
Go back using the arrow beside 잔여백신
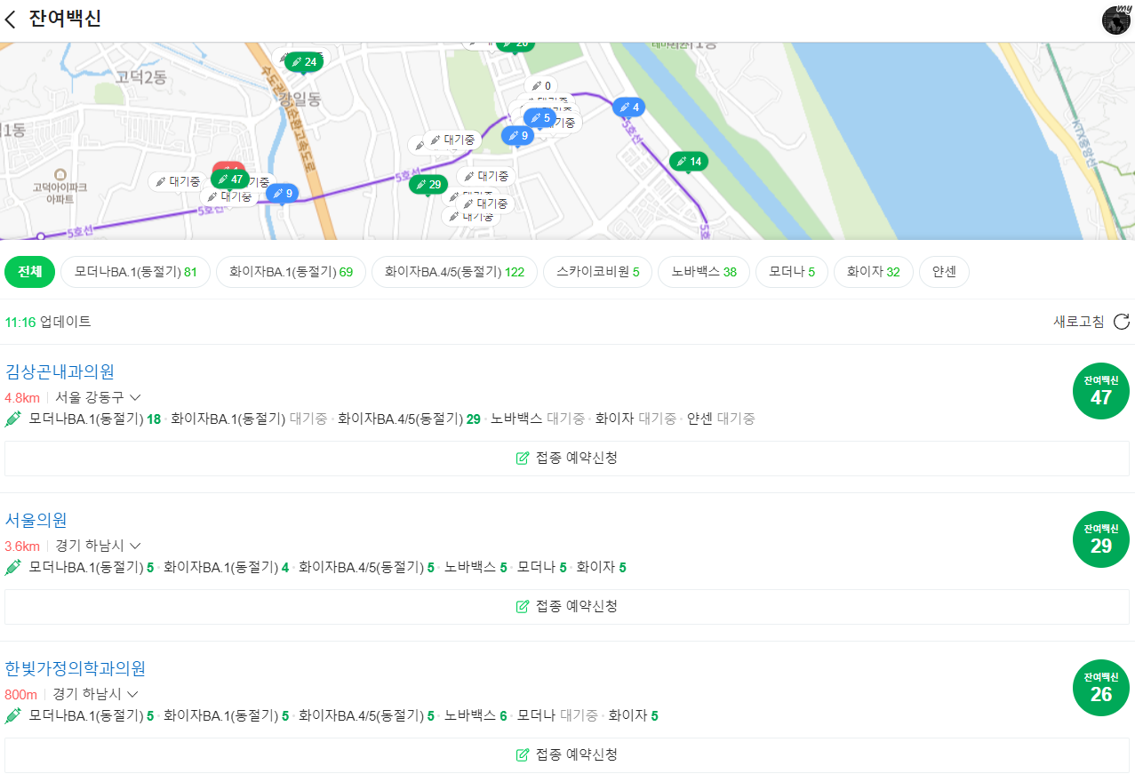[x=11, y=20]
